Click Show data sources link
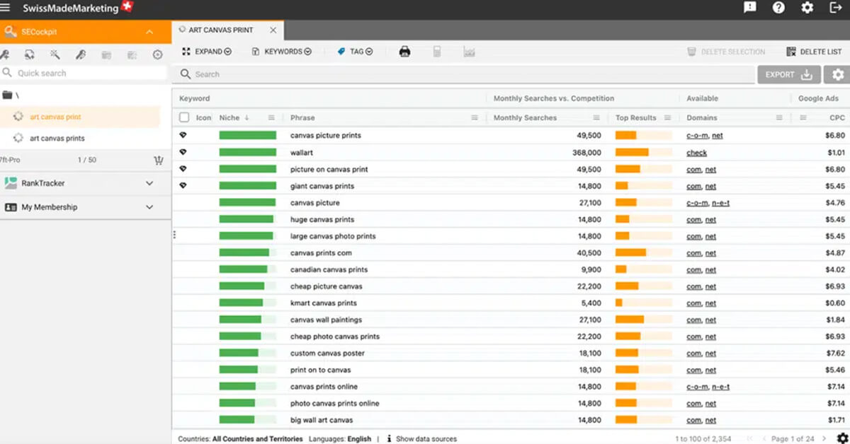The image size is (850, 444). click(x=426, y=439)
